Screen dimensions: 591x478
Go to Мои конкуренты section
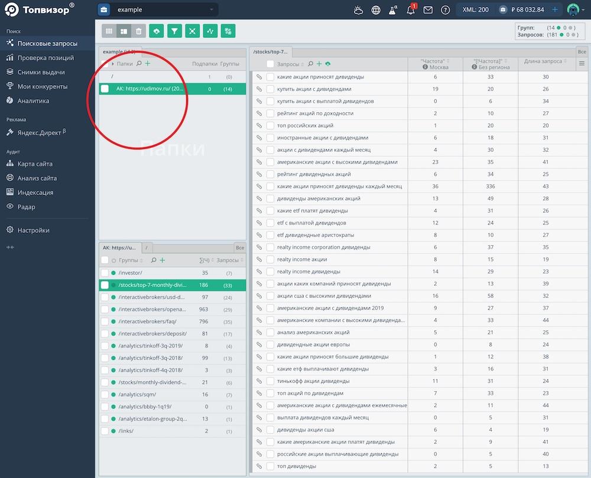(x=42, y=86)
